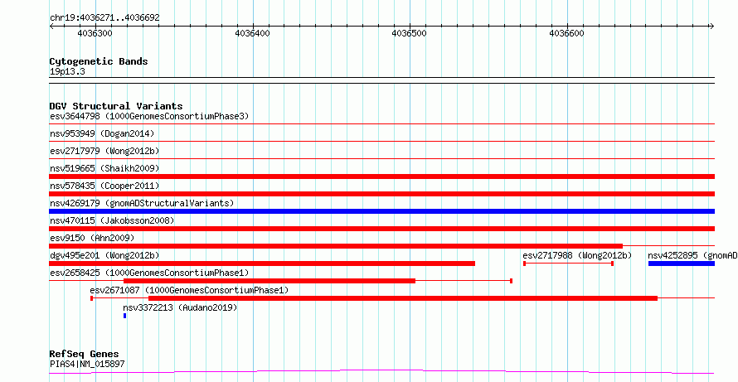Open variant dgv495e201 (Wong2012b)
The width and height of the screenshot is (738, 382).
coord(104,255)
